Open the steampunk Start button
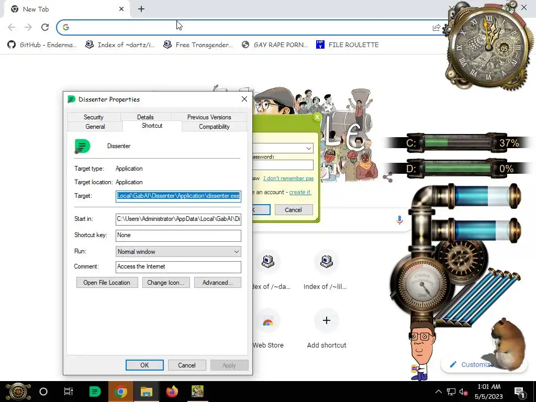This screenshot has width=536, height=402. click(x=18, y=392)
